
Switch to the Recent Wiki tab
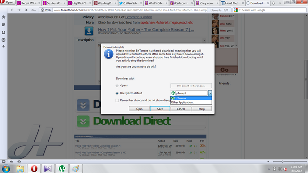click(29, 3)
